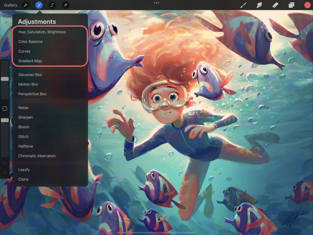Open the Layers panel
Image resolution: width=313 pixels, height=235 pixels.
[x=291, y=5]
